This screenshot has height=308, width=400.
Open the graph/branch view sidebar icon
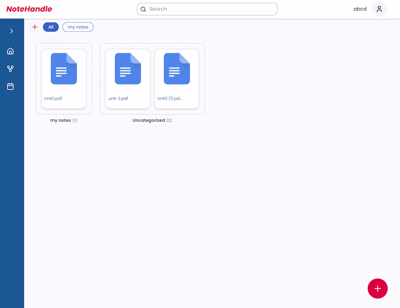[11, 69]
